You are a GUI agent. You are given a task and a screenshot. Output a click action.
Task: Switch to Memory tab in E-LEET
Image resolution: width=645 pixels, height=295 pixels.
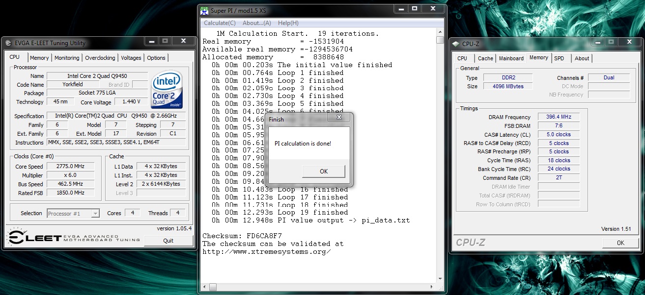(39, 58)
